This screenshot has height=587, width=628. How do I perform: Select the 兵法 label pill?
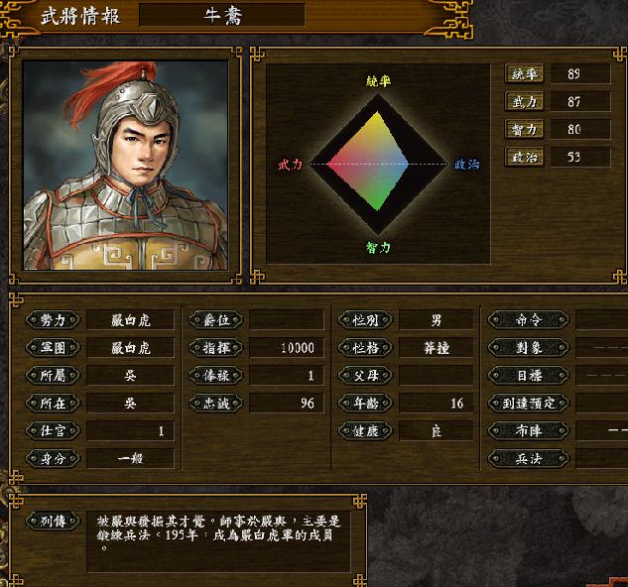tap(528, 458)
